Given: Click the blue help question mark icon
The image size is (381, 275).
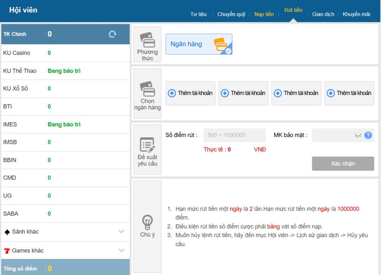Looking at the screenshot, I should click(368, 135).
